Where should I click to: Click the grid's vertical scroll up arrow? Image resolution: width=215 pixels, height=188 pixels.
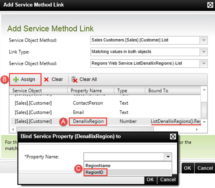tap(204, 90)
